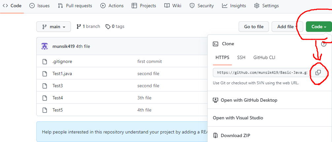Click the Code brackets icon in nav
This screenshot has height=142, width=332.
click(5, 6)
